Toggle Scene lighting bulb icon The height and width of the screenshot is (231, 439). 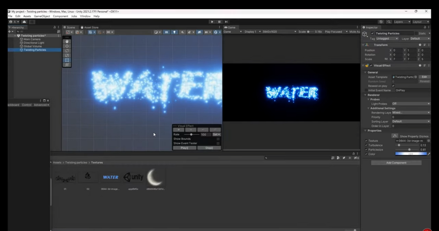[174, 32]
